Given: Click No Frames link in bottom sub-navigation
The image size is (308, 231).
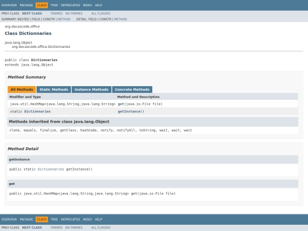Looking at the screenshot, I should 74,228.
